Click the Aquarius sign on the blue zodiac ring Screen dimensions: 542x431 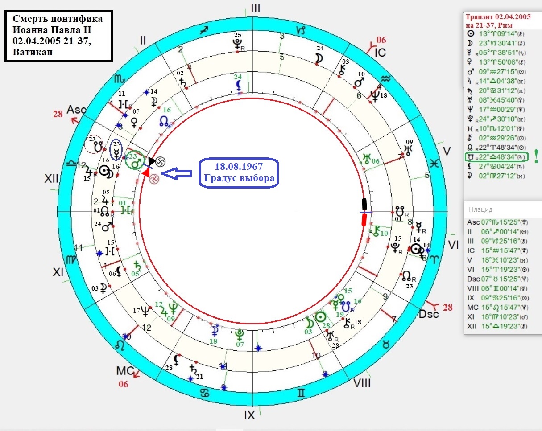point(386,79)
